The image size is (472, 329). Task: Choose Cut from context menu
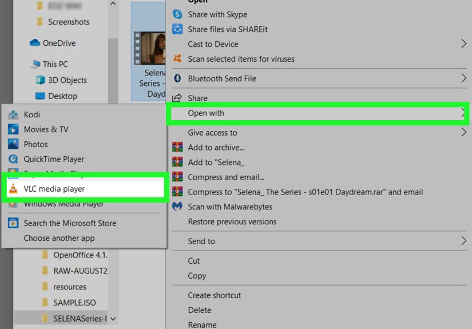319,261
